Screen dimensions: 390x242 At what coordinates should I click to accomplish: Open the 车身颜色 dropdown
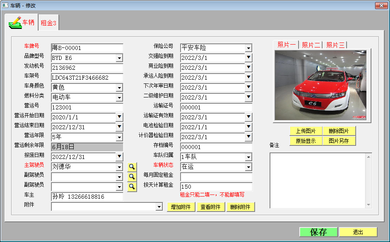pyautogui.click(x=119, y=88)
